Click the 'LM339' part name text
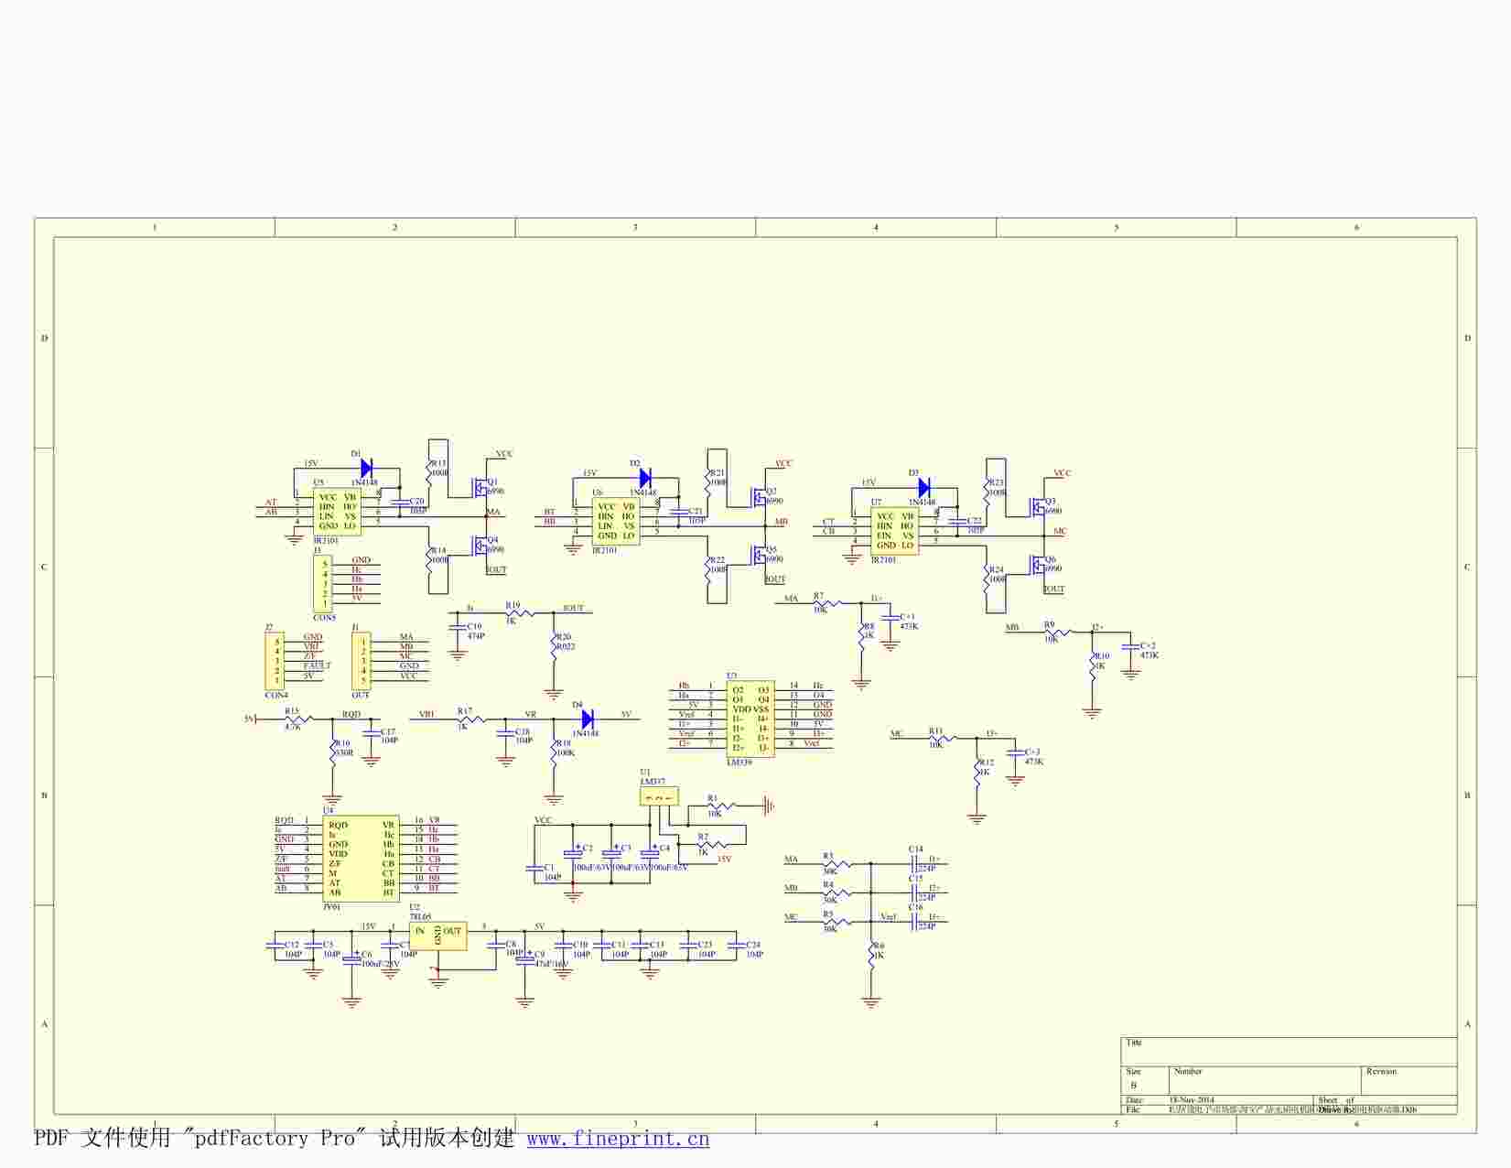Viewport: 1511px width, 1168px height. [739, 762]
